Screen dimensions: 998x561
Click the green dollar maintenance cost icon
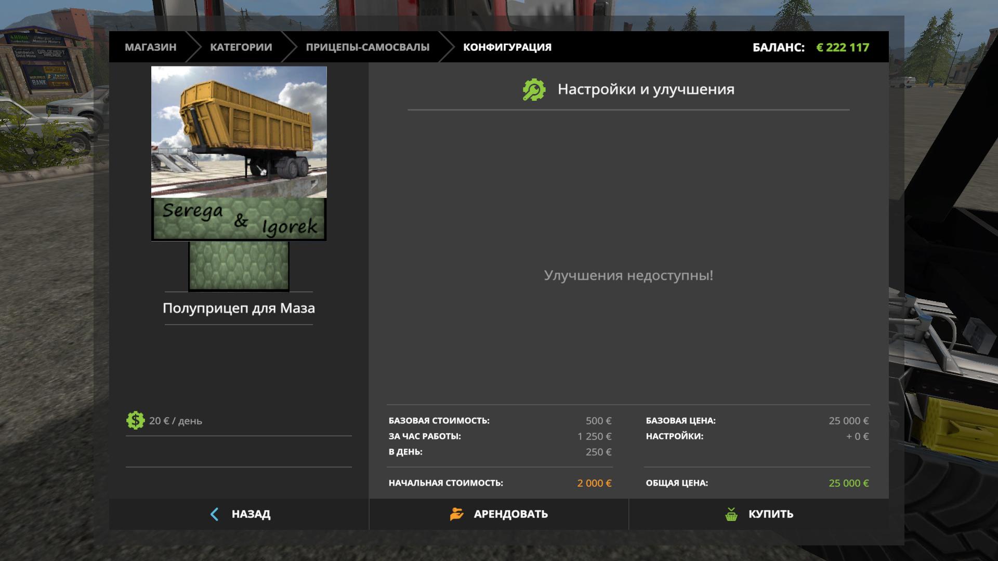click(x=135, y=420)
